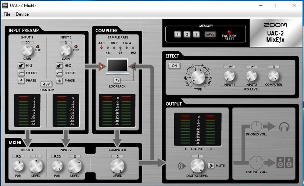Click the digital level value -1
304x186 pixels.
pos(197,156)
